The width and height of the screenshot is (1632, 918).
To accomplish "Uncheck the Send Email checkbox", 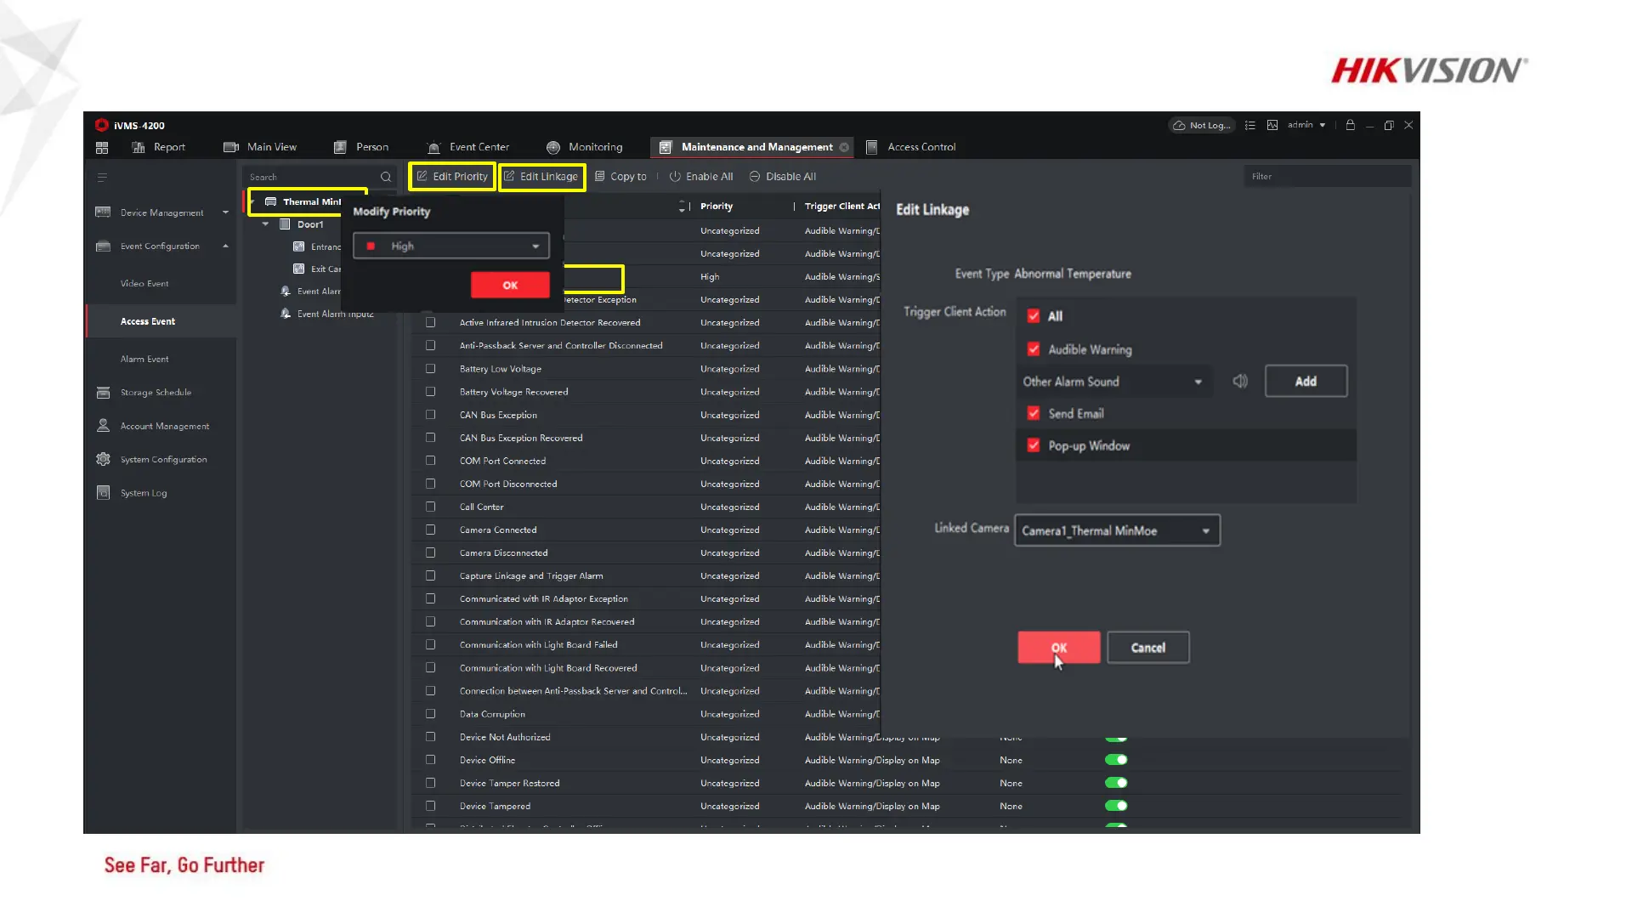I will coord(1034,414).
